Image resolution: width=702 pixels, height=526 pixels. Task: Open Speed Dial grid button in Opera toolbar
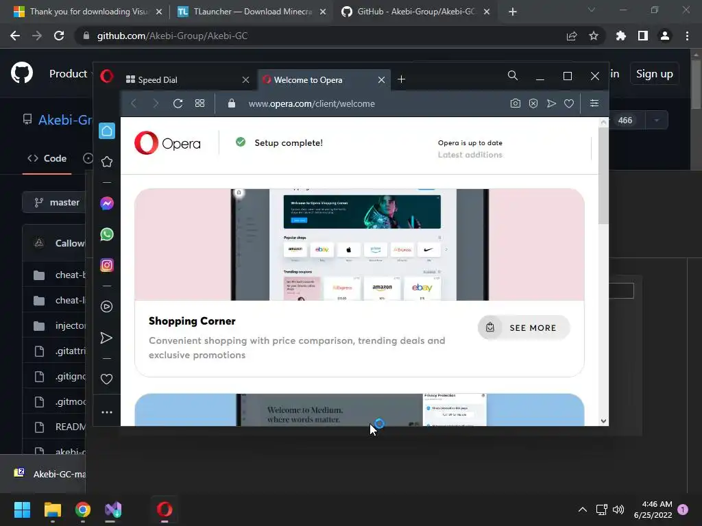(199, 103)
